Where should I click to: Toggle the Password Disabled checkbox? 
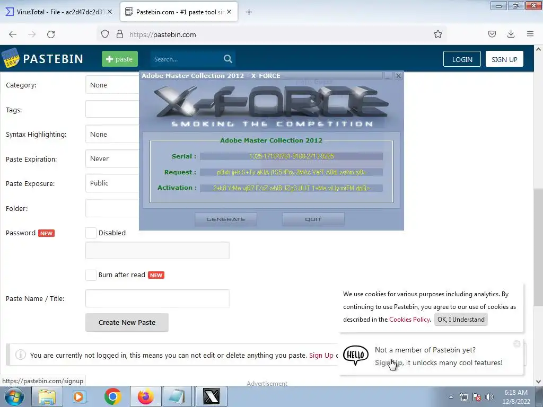coord(91,233)
